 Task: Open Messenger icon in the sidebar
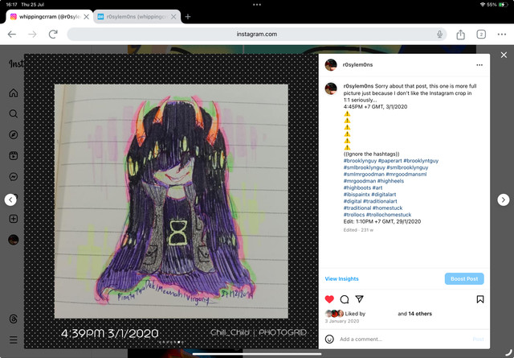(14, 177)
